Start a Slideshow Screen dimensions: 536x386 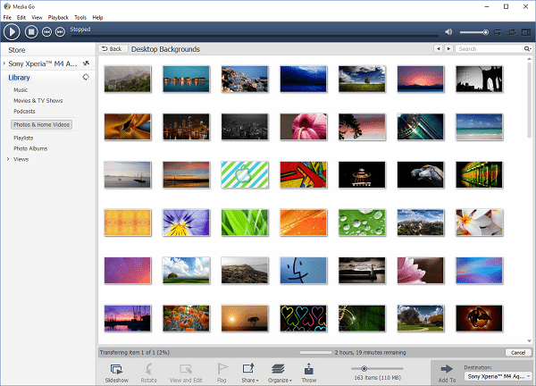(x=116, y=370)
